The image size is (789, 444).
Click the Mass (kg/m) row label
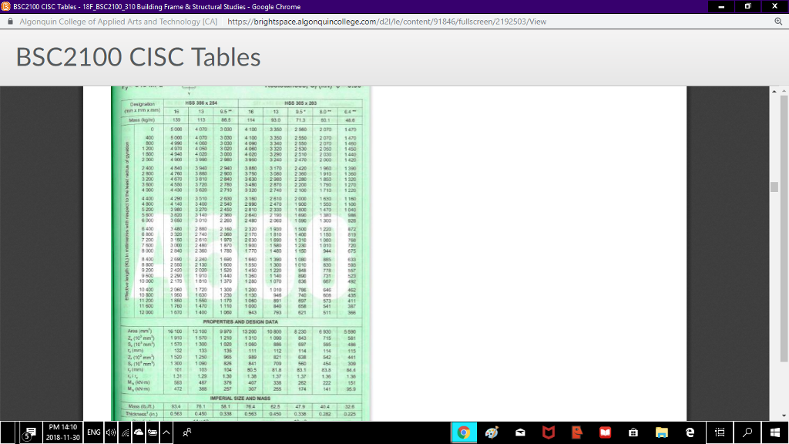coord(142,119)
